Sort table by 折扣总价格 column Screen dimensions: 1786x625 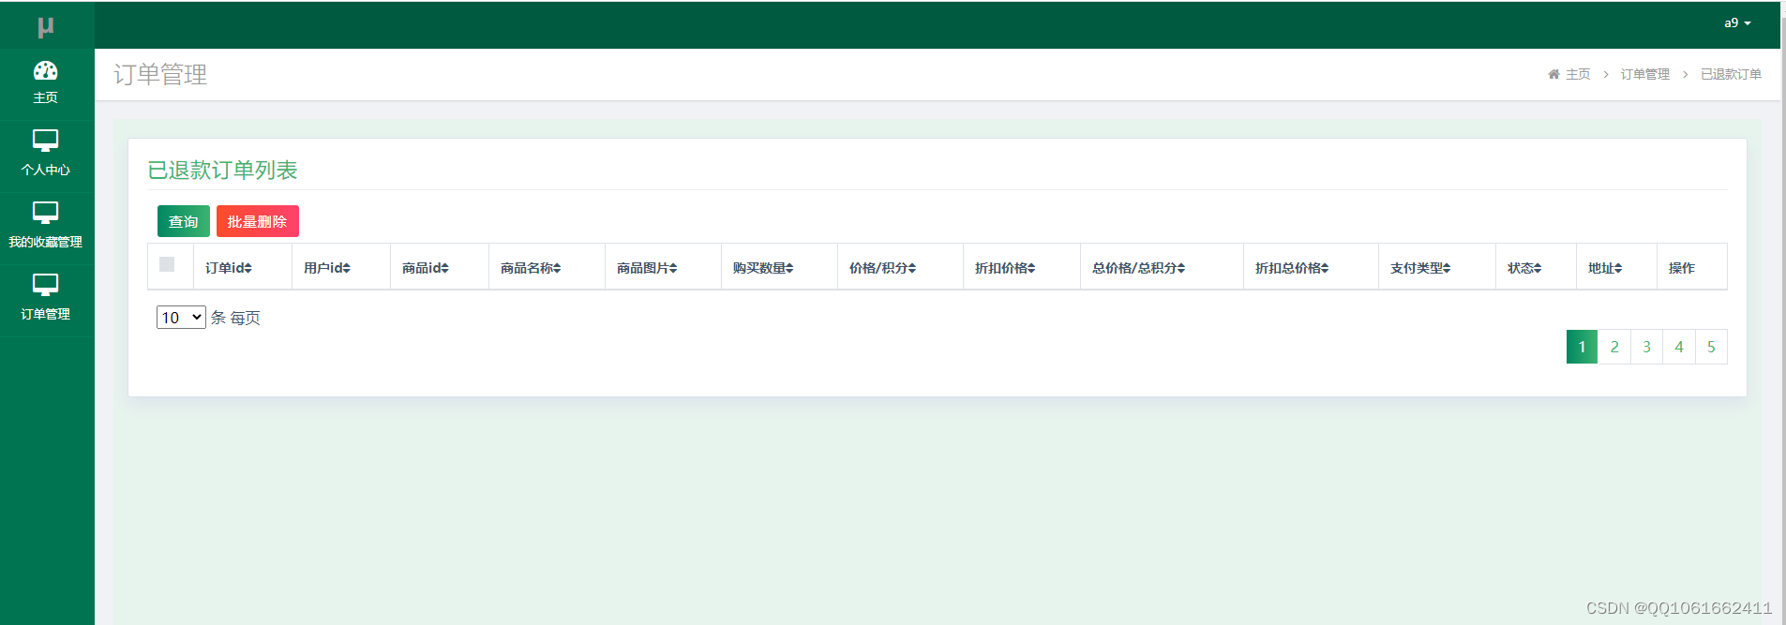coord(1292,268)
